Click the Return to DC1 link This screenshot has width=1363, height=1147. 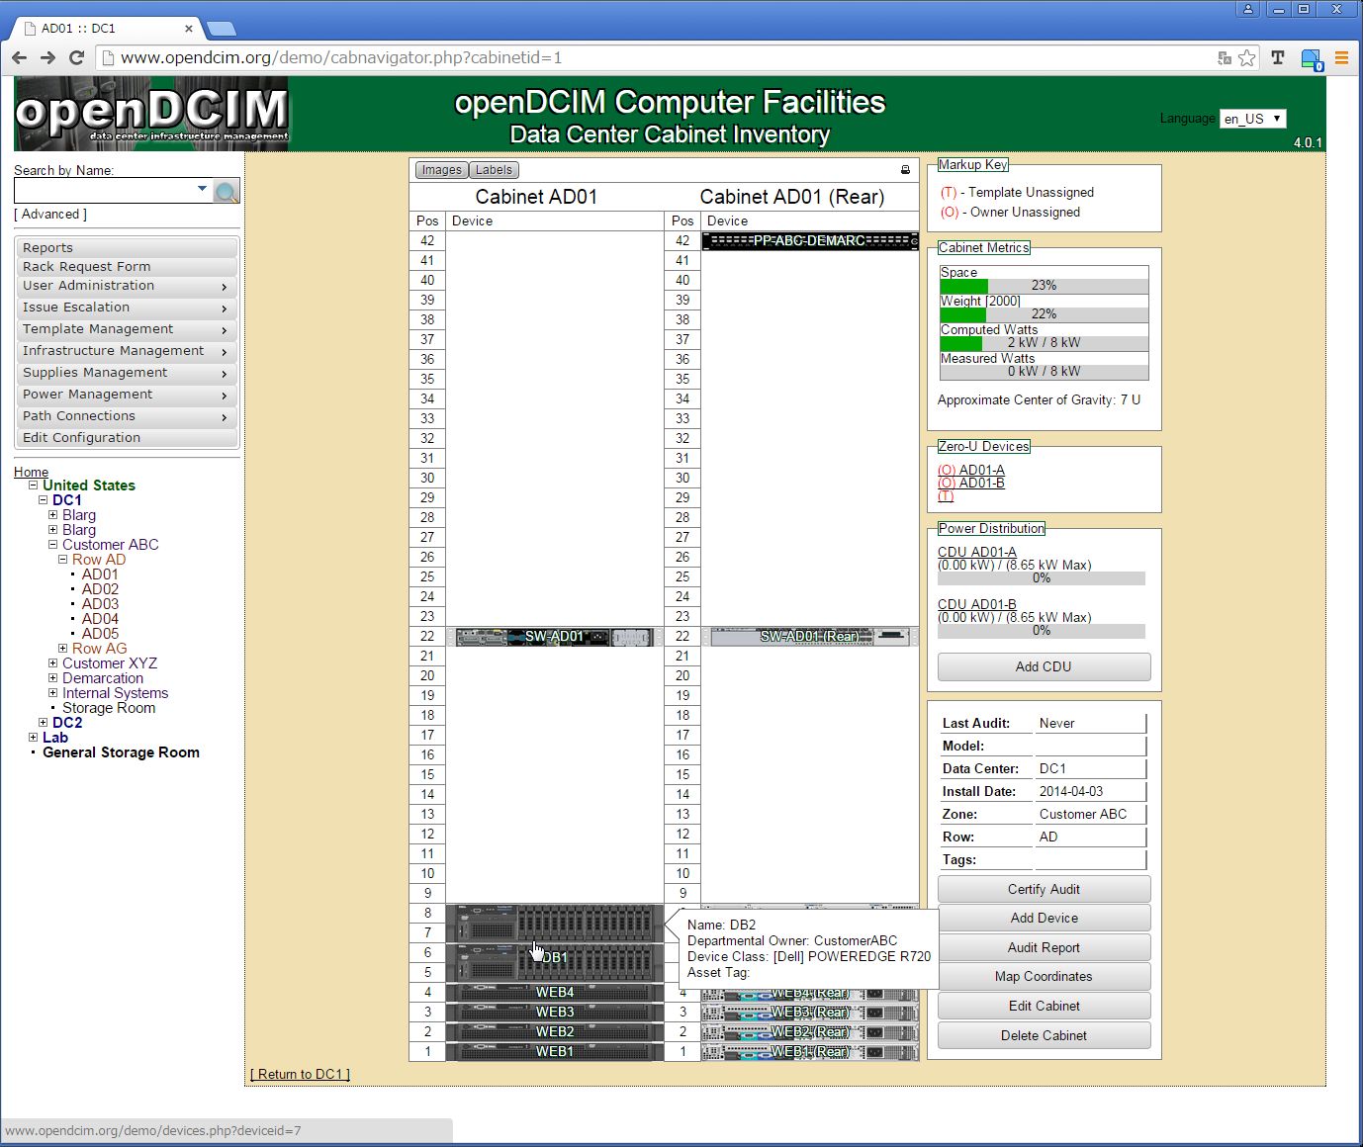[x=300, y=1074]
